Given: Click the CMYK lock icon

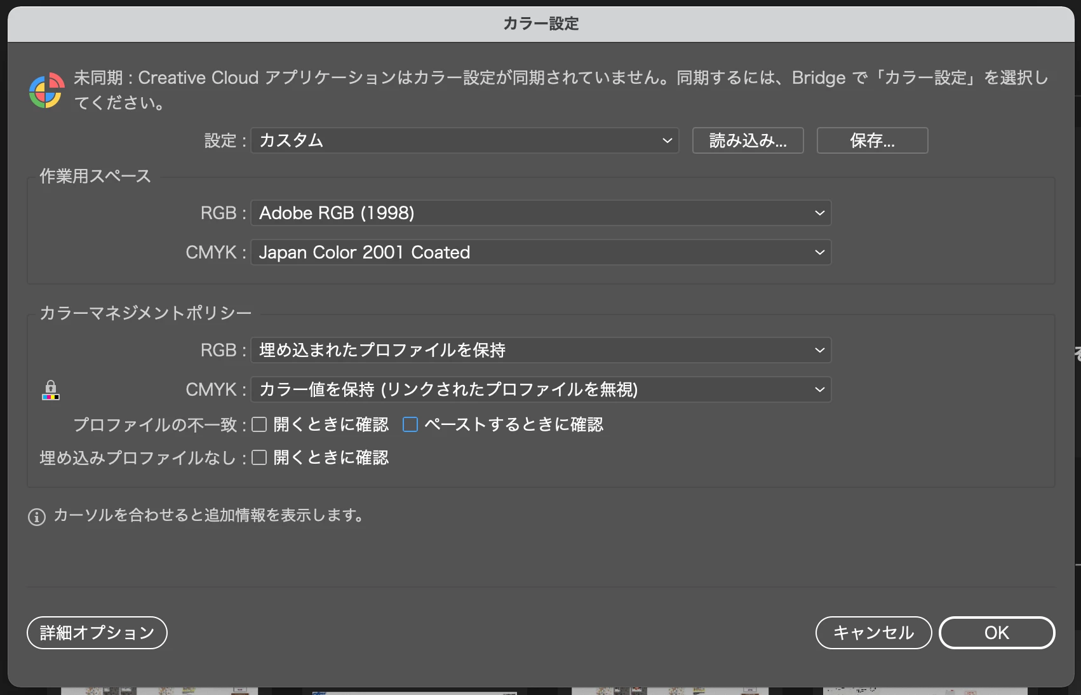Looking at the screenshot, I should pos(51,389).
